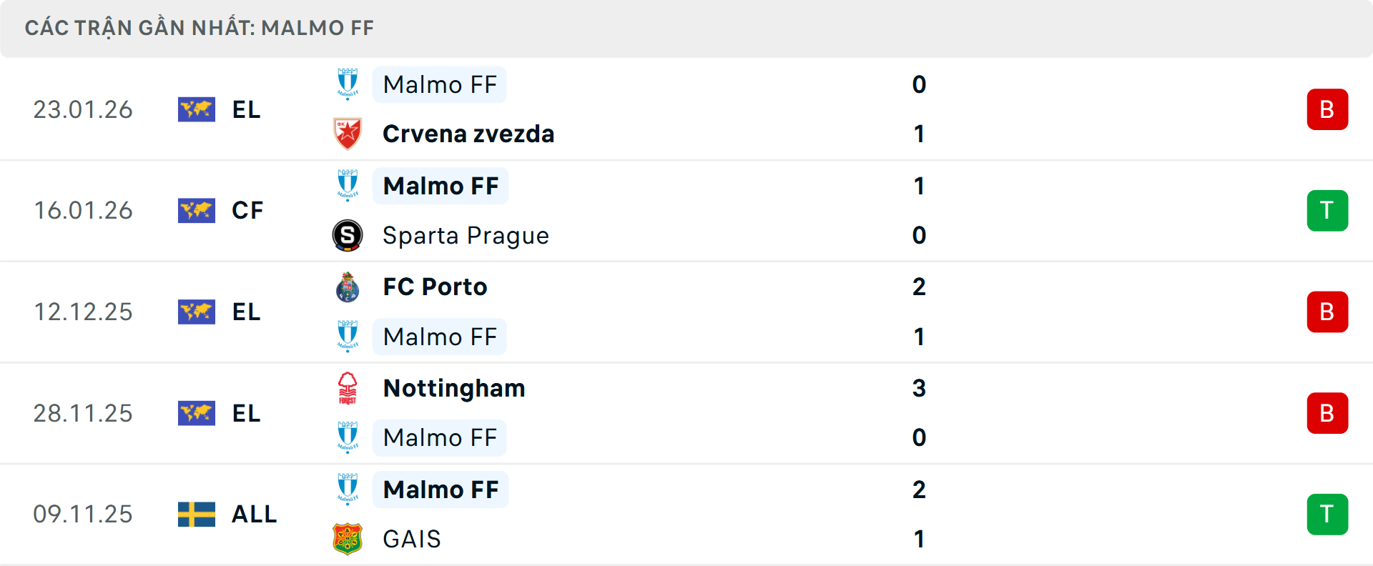The image size is (1373, 566).
Task: Click the GAIS club crest
Action: tap(348, 539)
